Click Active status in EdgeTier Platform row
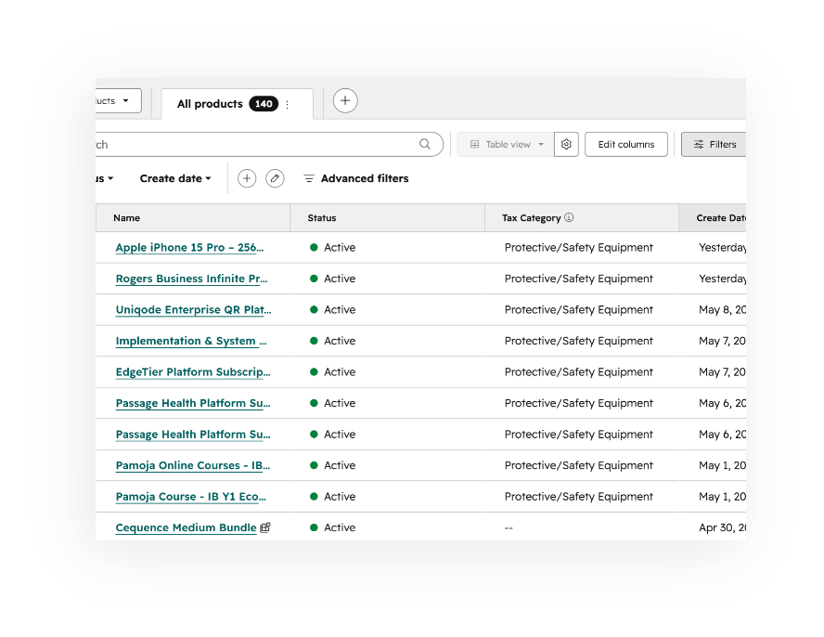This screenshot has height=637, width=824. click(332, 371)
